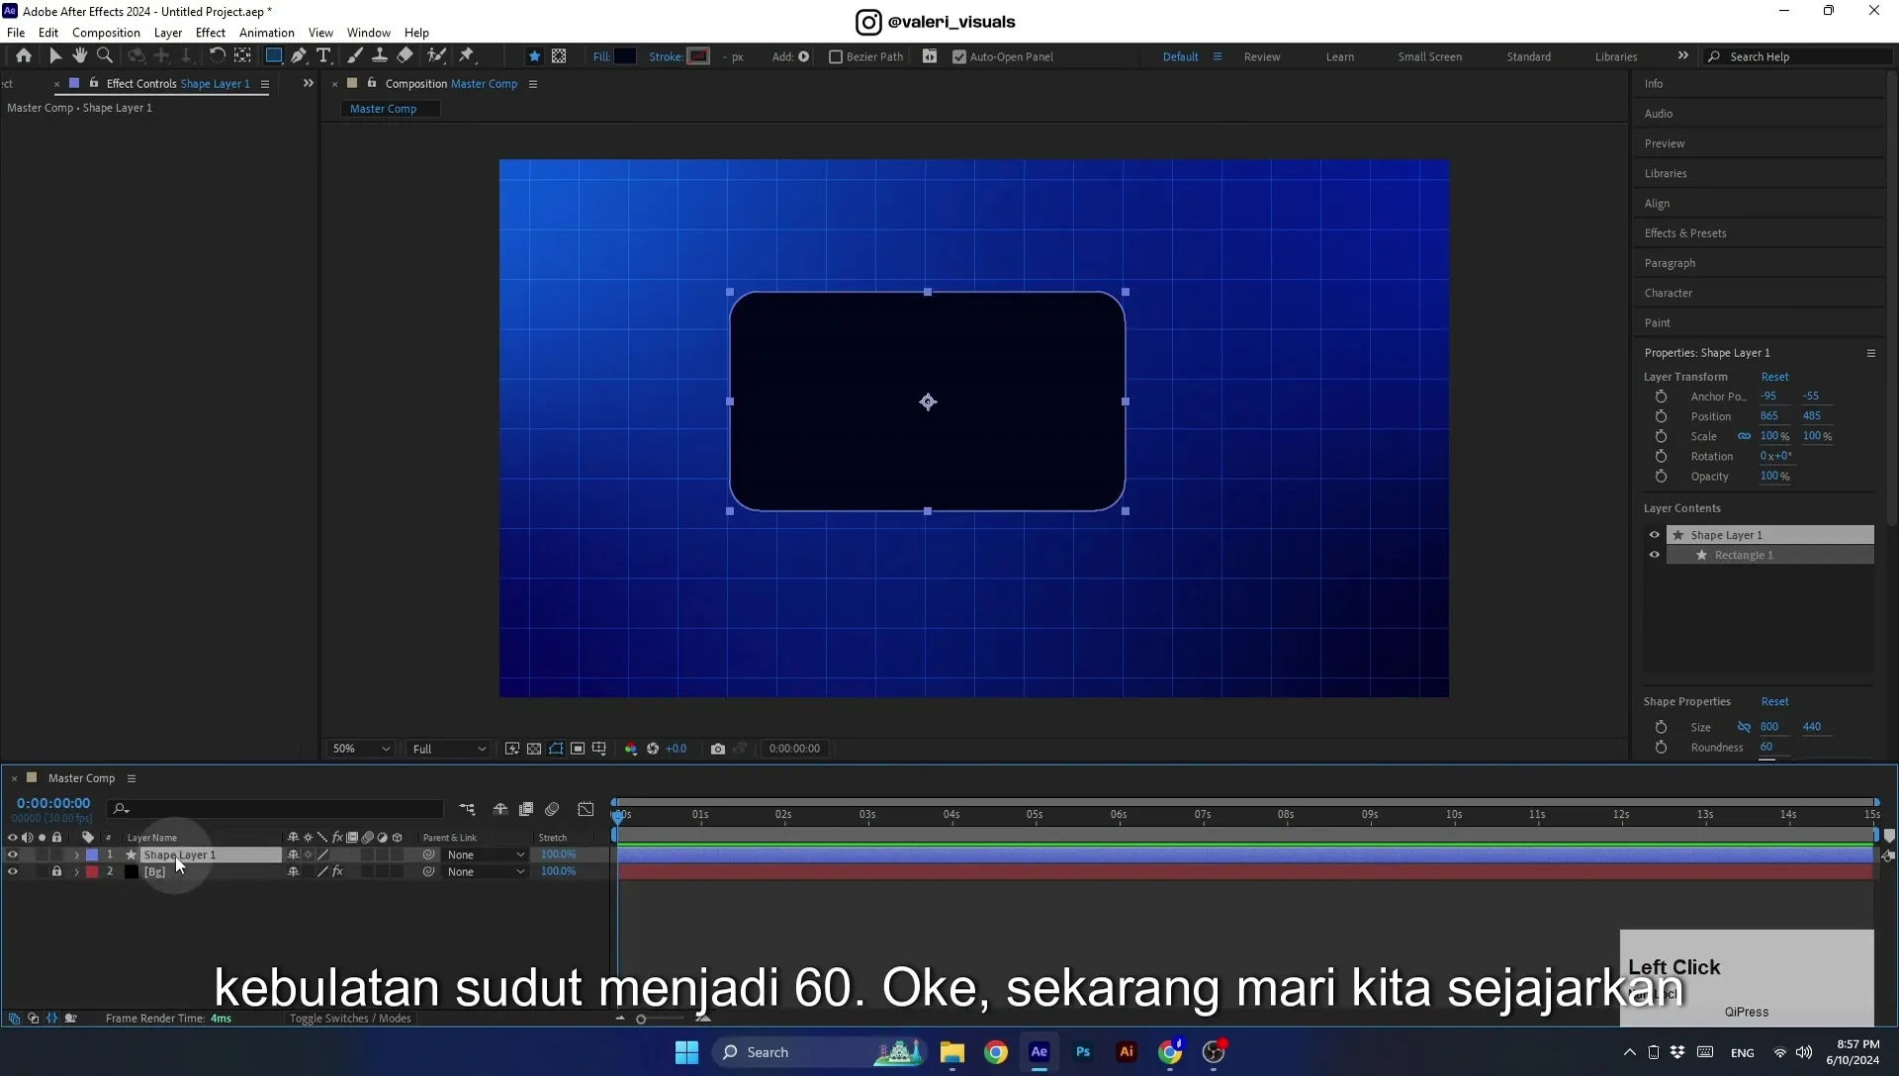Expand Shape Layer 1 properties in timeline
This screenshot has height=1076, width=1899.
[76, 855]
